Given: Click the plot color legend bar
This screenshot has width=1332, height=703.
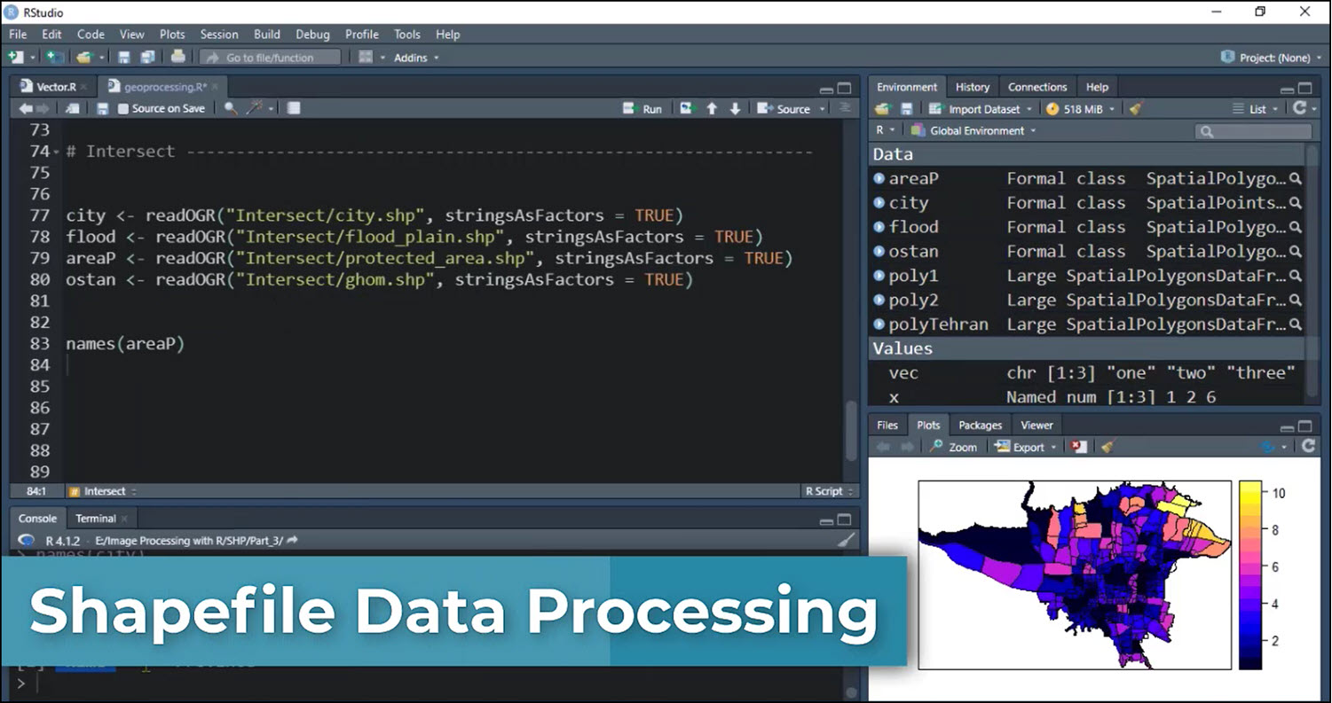Looking at the screenshot, I should 1250,574.
